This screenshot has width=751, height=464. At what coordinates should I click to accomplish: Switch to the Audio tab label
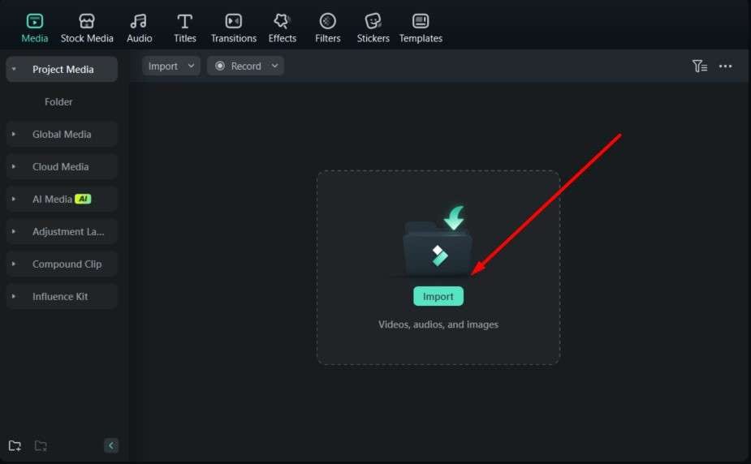coord(140,38)
